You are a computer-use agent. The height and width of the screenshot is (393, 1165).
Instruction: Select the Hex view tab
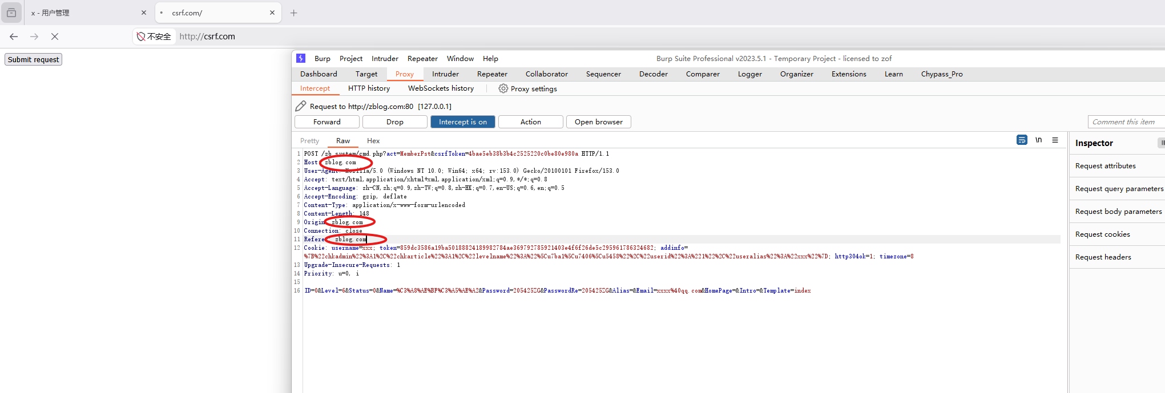pos(373,141)
